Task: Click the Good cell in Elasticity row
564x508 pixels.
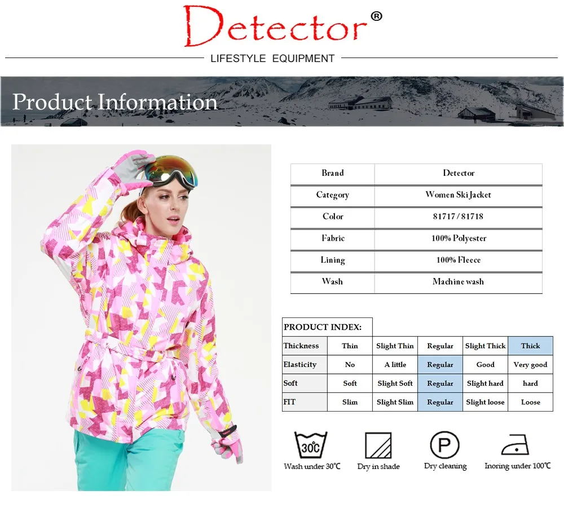Action: click(x=485, y=365)
